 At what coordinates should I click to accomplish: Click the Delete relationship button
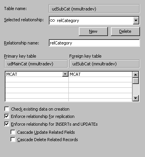125,31
